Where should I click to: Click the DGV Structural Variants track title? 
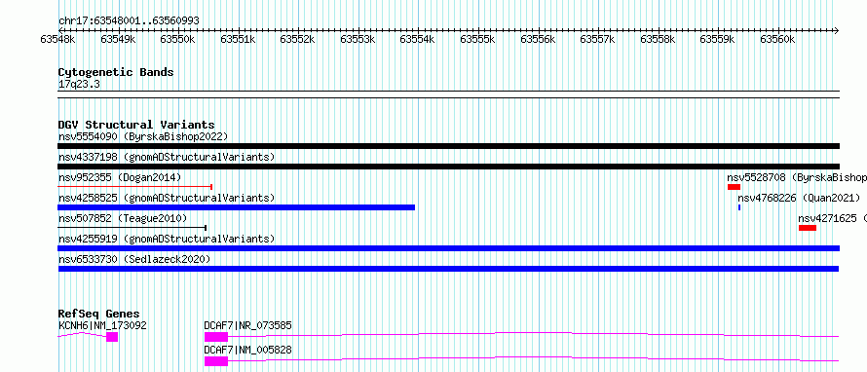pos(136,125)
